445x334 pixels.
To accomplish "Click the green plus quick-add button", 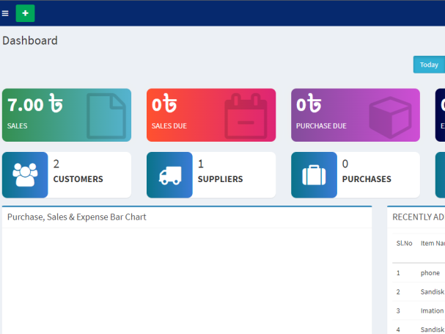I will point(25,13).
